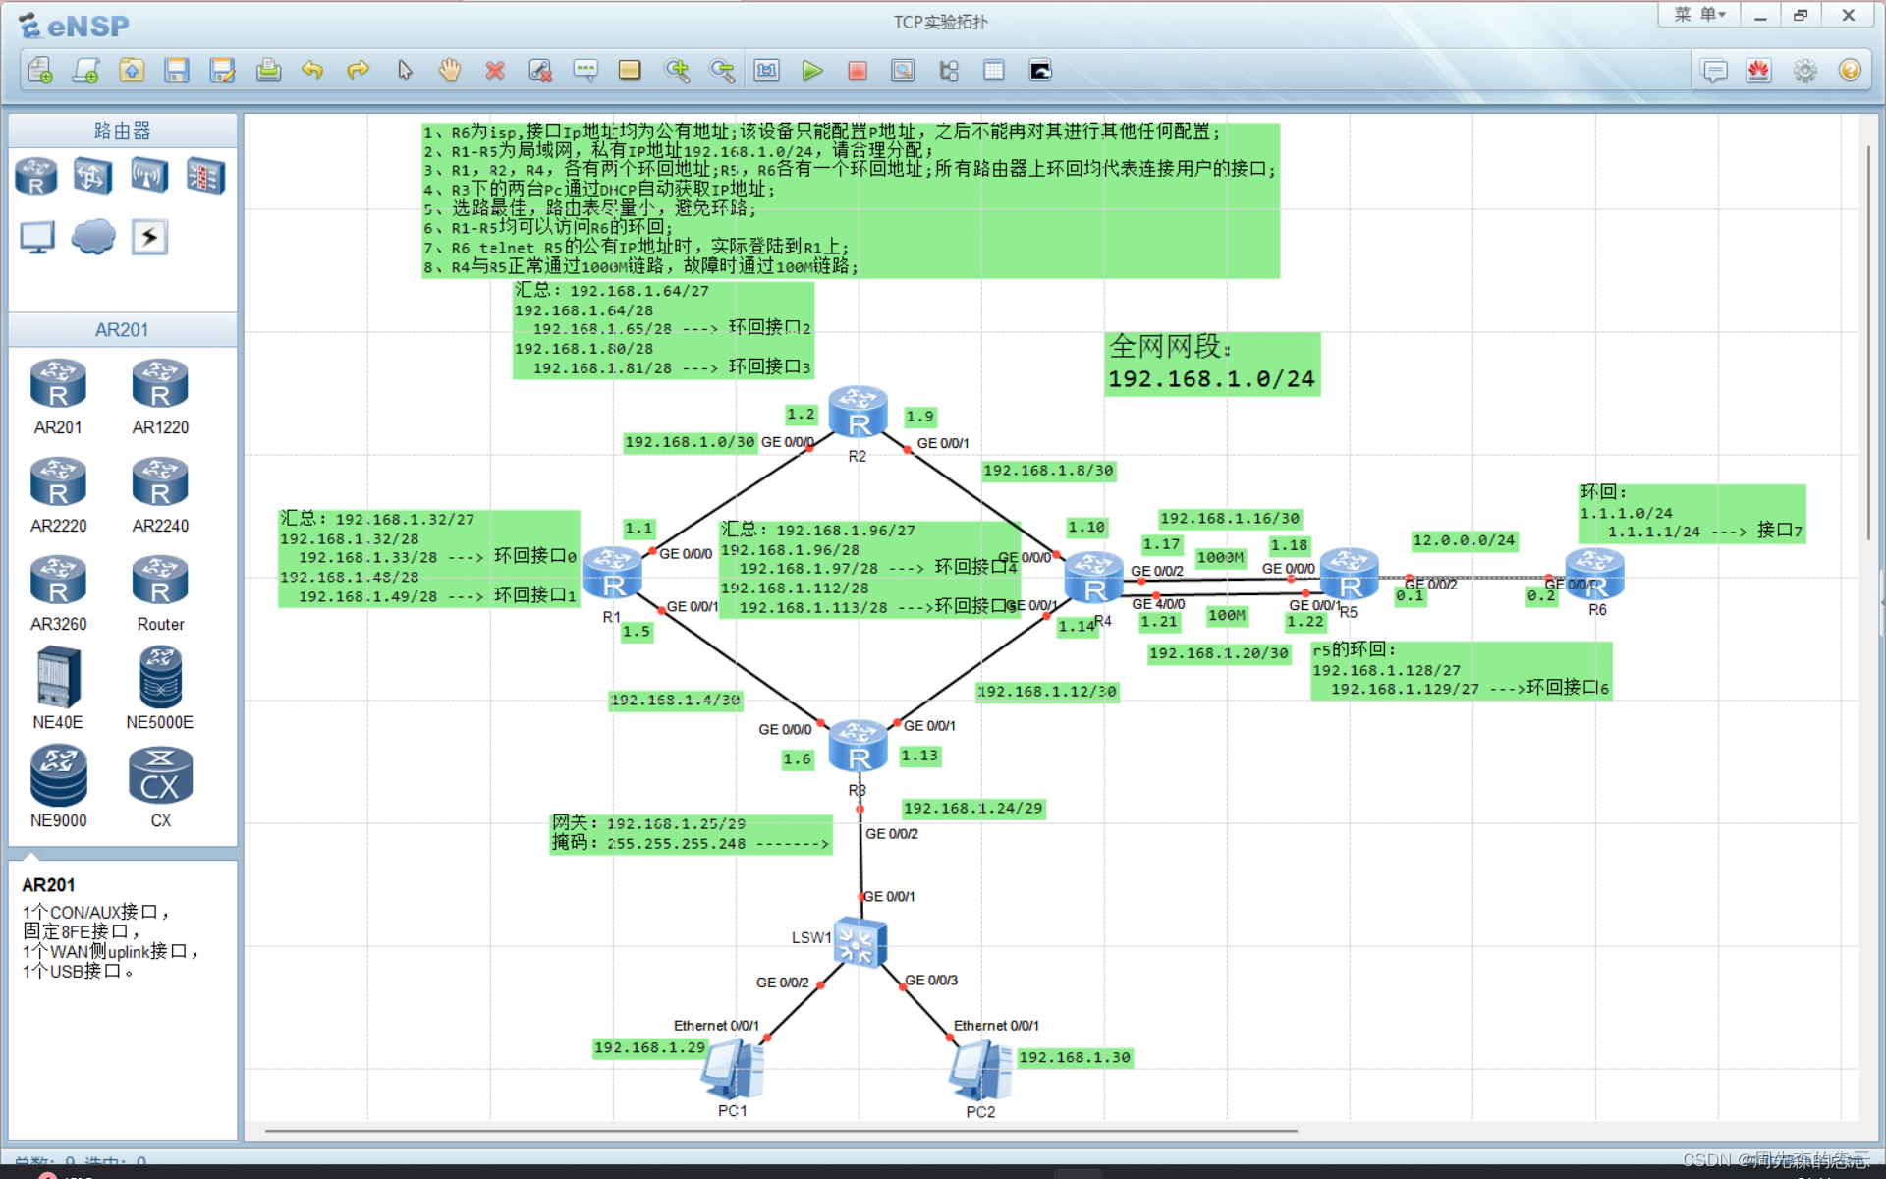Click the red X delete tool
The image size is (1886, 1179).
[x=495, y=70]
